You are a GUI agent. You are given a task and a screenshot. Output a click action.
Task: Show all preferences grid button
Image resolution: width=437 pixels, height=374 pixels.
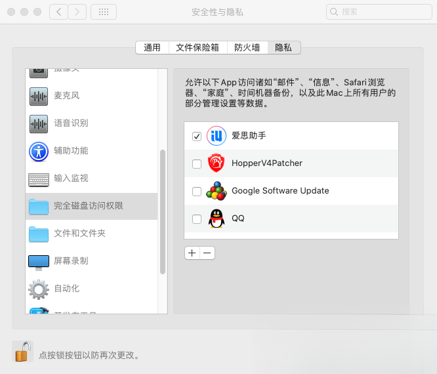click(x=104, y=12)
